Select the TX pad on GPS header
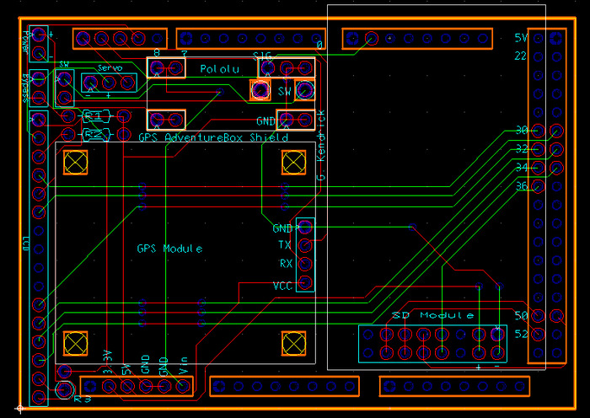The width and height of the screenshot is (590, 418). coord(305,245)
